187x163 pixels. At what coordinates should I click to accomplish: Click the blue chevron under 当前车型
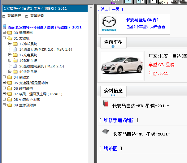(x=113, y=46)
